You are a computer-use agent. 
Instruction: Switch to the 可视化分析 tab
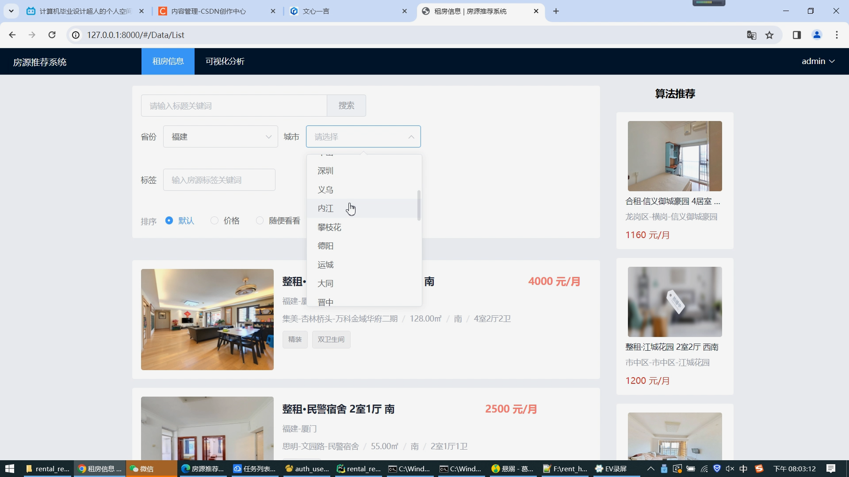(225, 61)
